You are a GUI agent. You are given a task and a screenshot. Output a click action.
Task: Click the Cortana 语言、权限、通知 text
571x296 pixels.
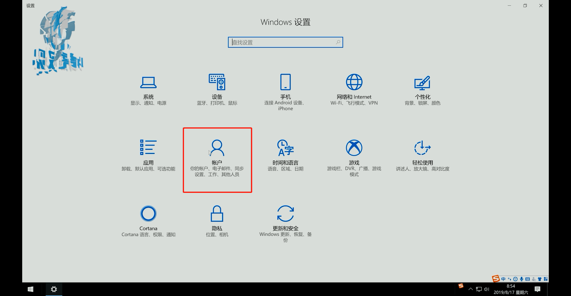pos(148,235)
